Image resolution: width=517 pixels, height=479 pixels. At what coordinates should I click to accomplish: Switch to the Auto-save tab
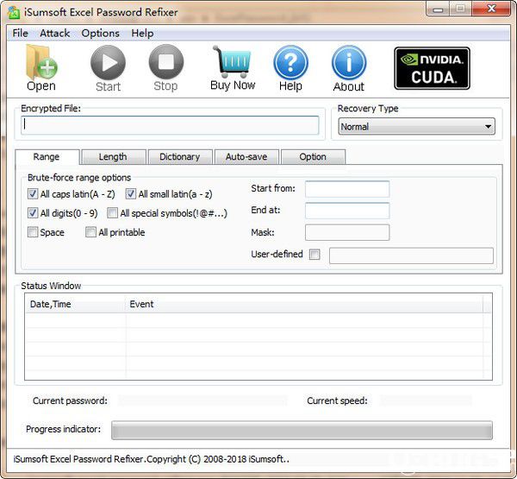pyautogui.click(x=246, y=157)
